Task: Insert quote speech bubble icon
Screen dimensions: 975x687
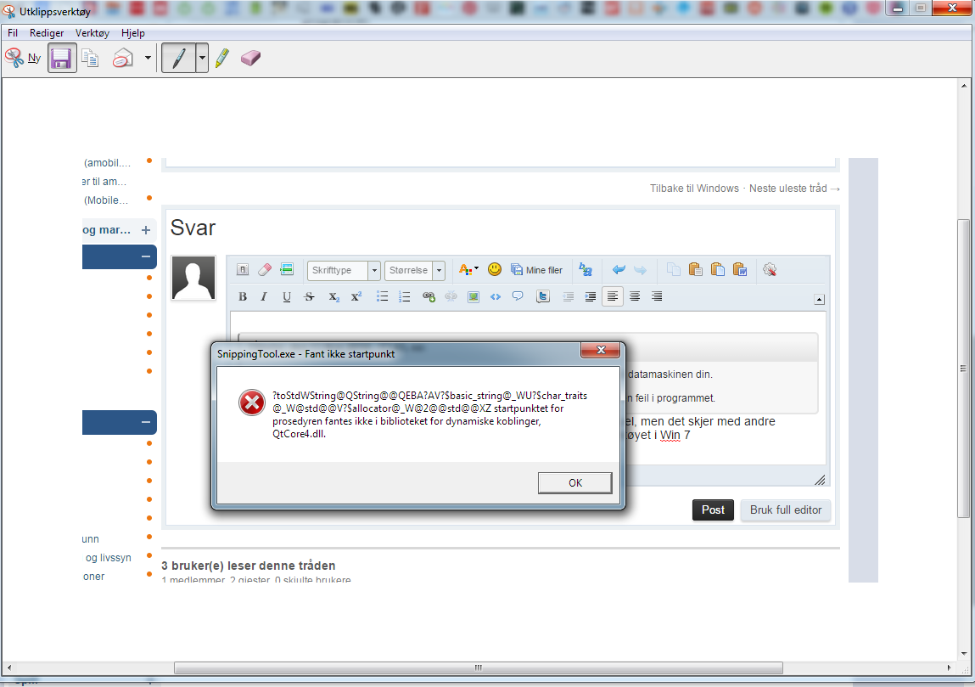Action: pos(518,297)
